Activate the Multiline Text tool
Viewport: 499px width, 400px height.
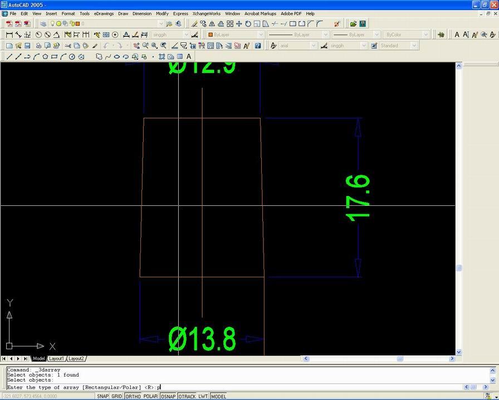click(189, 56)
